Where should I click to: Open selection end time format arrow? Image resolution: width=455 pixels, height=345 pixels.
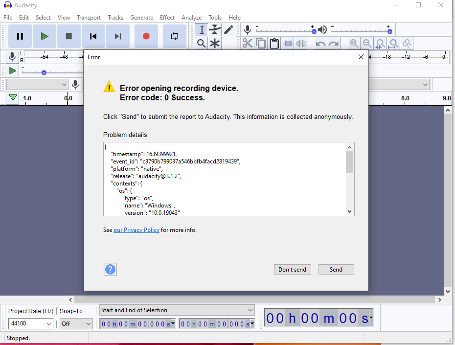tap(252, 323)
